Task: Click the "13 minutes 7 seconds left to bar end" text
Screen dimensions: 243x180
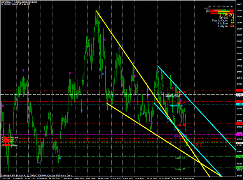Action: tap(16, 4)
